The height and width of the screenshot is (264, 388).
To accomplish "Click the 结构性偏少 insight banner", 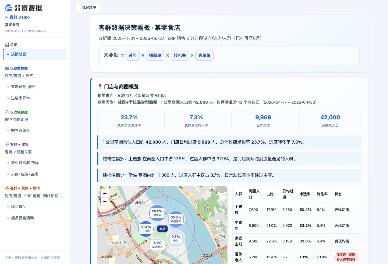I will [x=230, y=175].
